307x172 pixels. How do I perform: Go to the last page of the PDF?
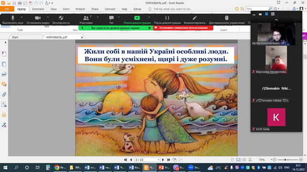click(169, 160)
